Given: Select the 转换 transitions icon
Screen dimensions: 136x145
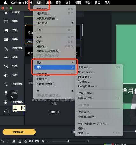Looking at the screenshot, I should point(6,39).
